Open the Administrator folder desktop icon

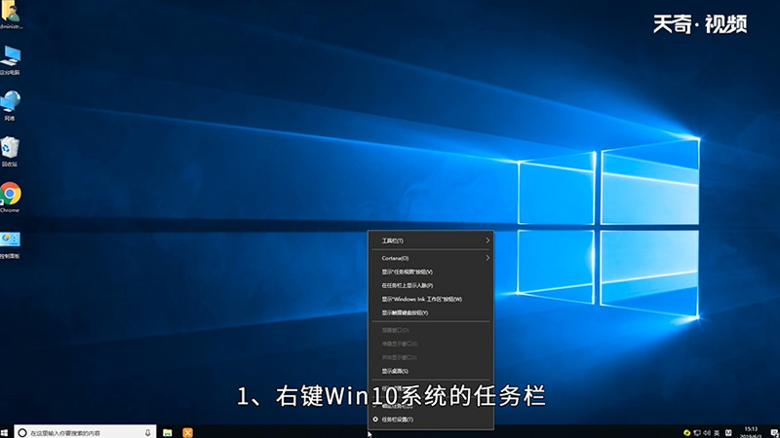click(10, 15)
